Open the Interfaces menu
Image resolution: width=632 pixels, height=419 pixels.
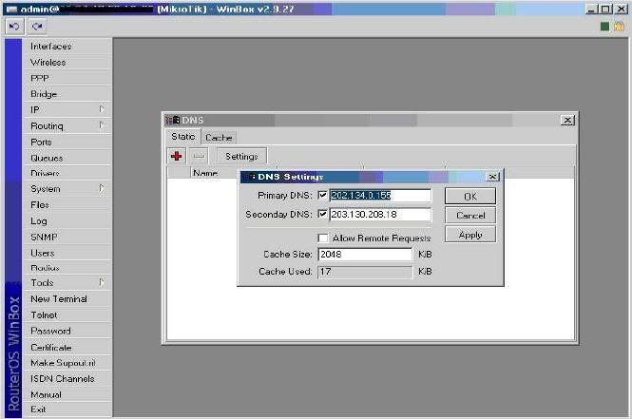point(67,47)
